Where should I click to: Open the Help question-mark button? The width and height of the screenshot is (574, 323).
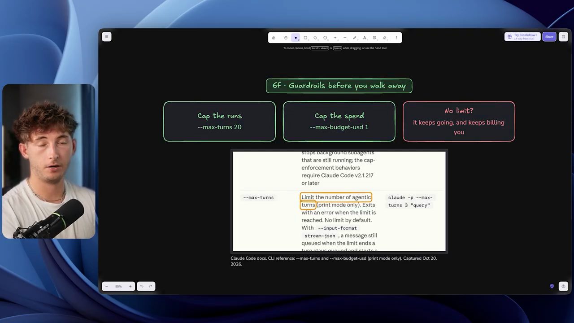(x=563, y=286)
